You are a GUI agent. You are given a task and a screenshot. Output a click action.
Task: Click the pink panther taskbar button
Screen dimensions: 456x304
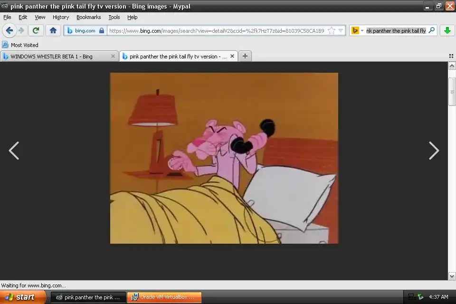[x=88, y=297]
